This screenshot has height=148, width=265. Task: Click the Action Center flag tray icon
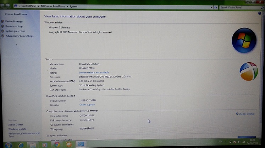pos(234,142)
